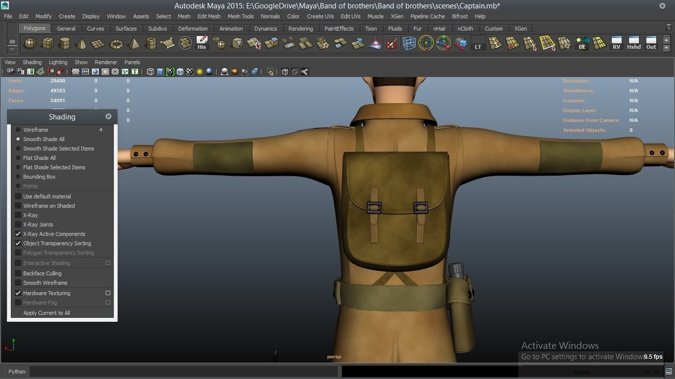Click the Maya application icon in title bar
675x379 pixels.
click(5, 5)
